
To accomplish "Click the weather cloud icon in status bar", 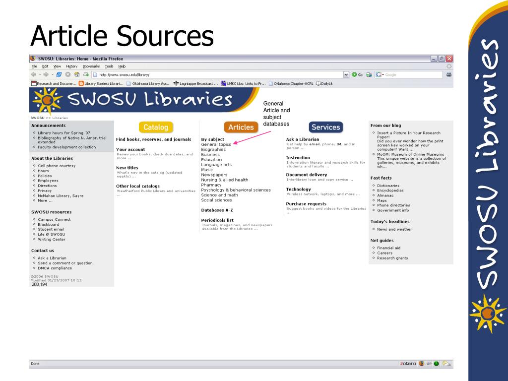I will pyautogui.click(x=446, y=364).
